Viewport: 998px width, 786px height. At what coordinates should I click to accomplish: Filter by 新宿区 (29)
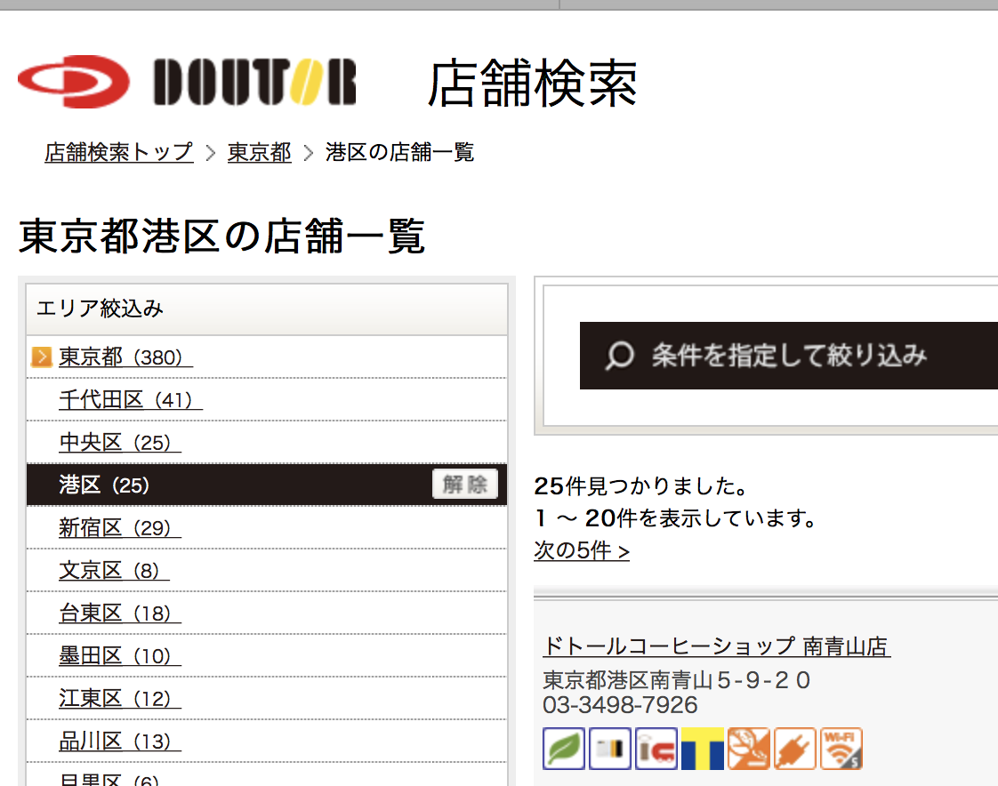120,527
